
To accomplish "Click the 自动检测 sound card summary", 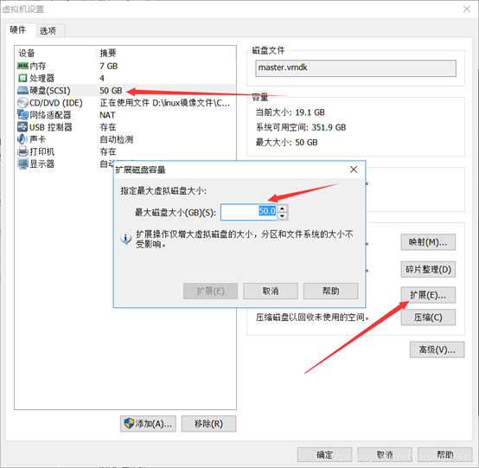I will pos(117,139).
